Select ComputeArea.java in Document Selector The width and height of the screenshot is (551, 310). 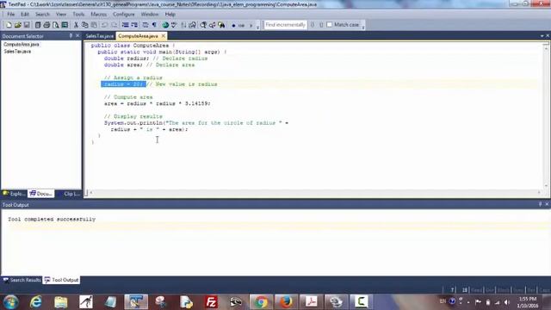pyautogui.click(x=22, y=45)
